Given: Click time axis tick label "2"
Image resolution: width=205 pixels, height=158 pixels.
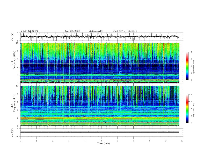Looking at the screenshot, I should 53,141.
